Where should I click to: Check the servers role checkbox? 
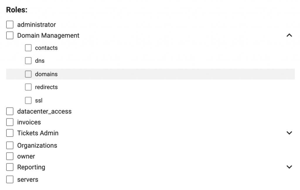tap(10, 179)
